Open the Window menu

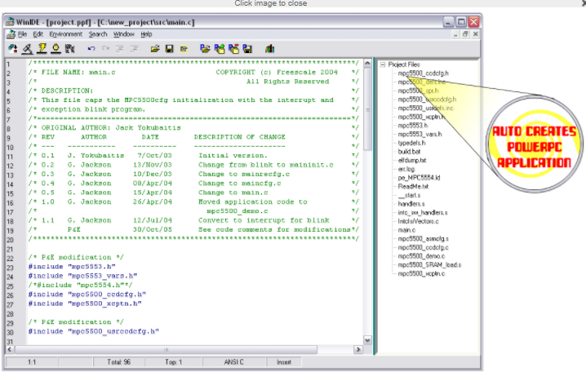point(124,34)
